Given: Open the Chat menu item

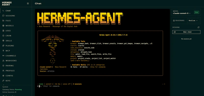Looking at the screenshot, I should (x=16, y=11).
